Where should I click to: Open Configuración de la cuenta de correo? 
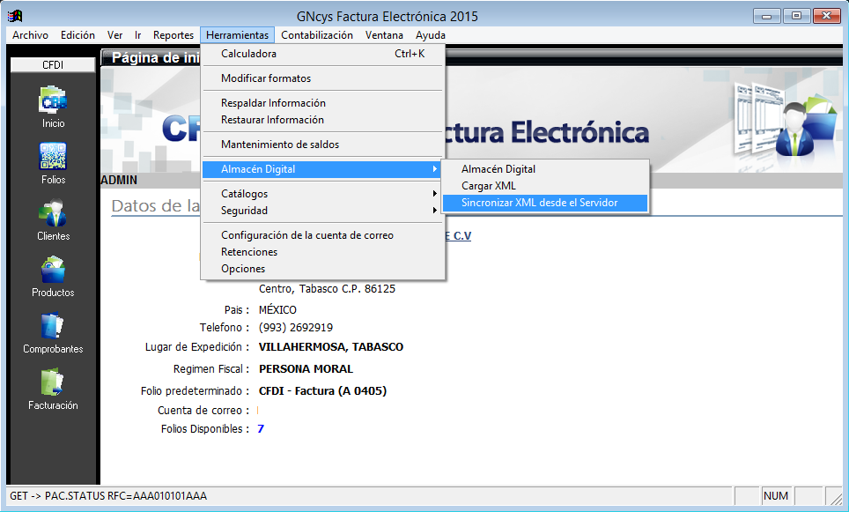point(322,235)
